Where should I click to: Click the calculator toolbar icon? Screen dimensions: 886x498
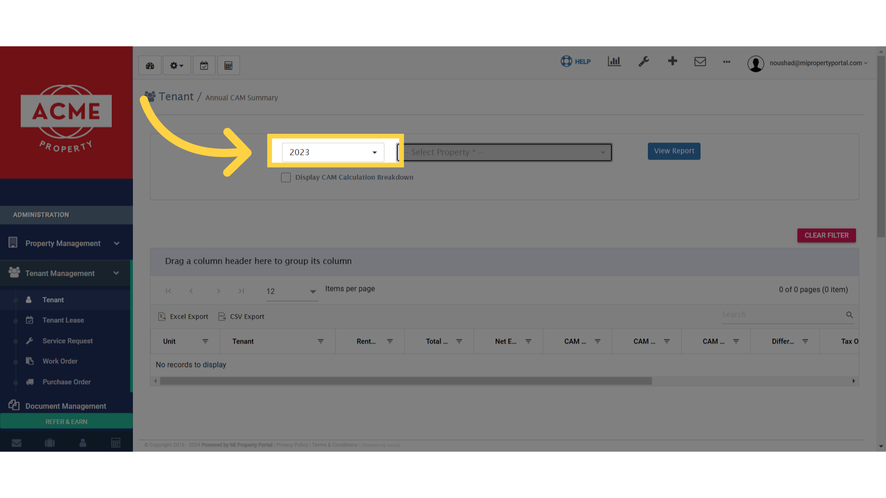click(x=228, y=66)
